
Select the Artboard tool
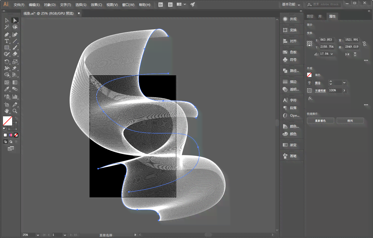pos(7,104)
